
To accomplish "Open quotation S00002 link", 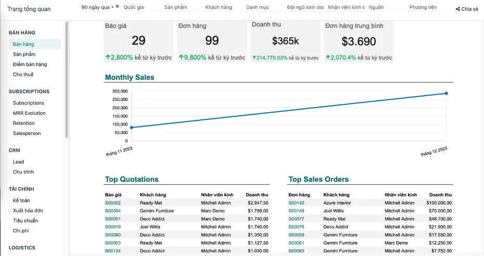I will click(113, 203).
